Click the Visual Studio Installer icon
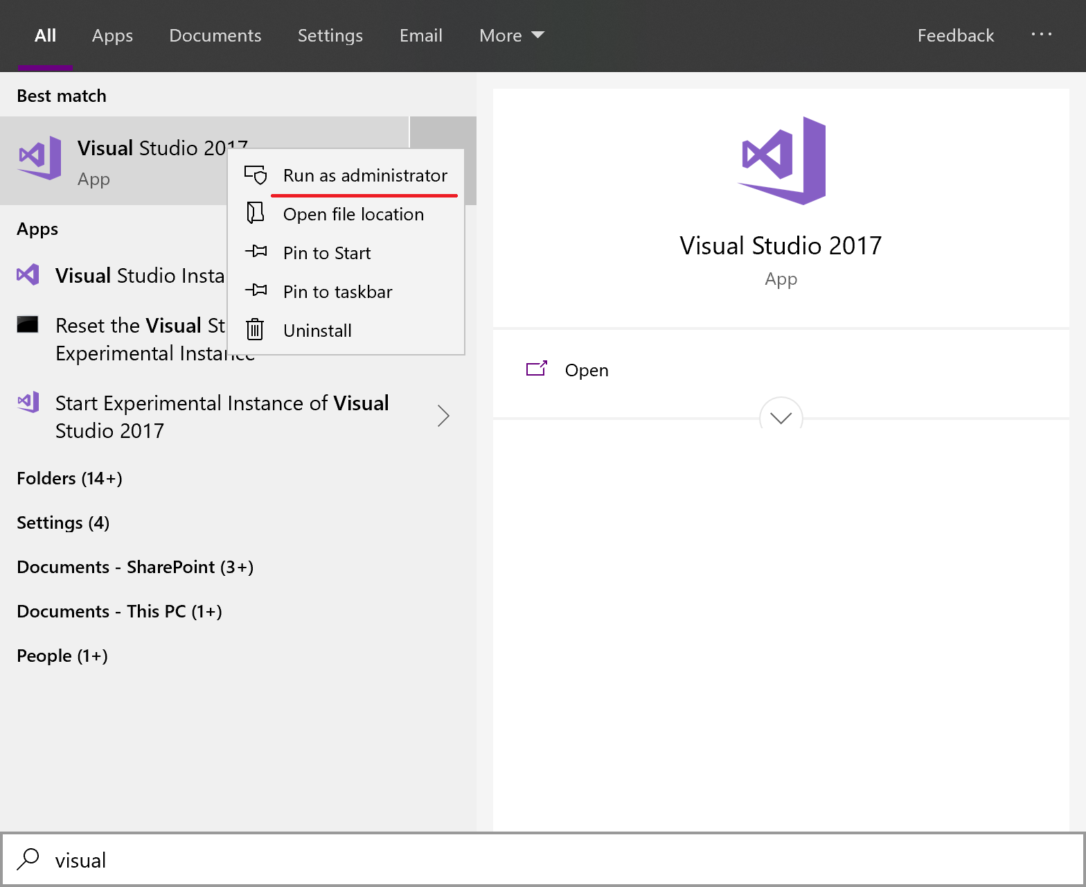 28,275
